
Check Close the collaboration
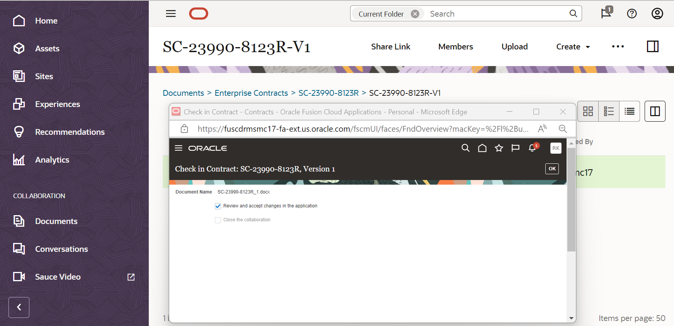click(x=218, y=220)
